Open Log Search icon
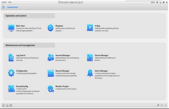Image resolution: width=169 pixels, height=109 pixels. tap(11, 58)
